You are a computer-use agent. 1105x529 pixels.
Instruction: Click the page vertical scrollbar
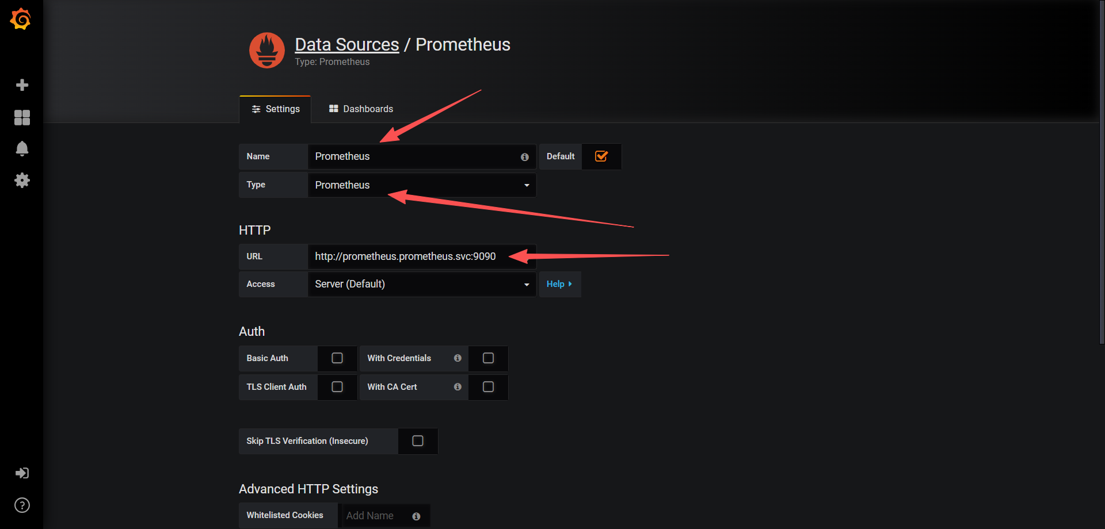coord(1102,172)
